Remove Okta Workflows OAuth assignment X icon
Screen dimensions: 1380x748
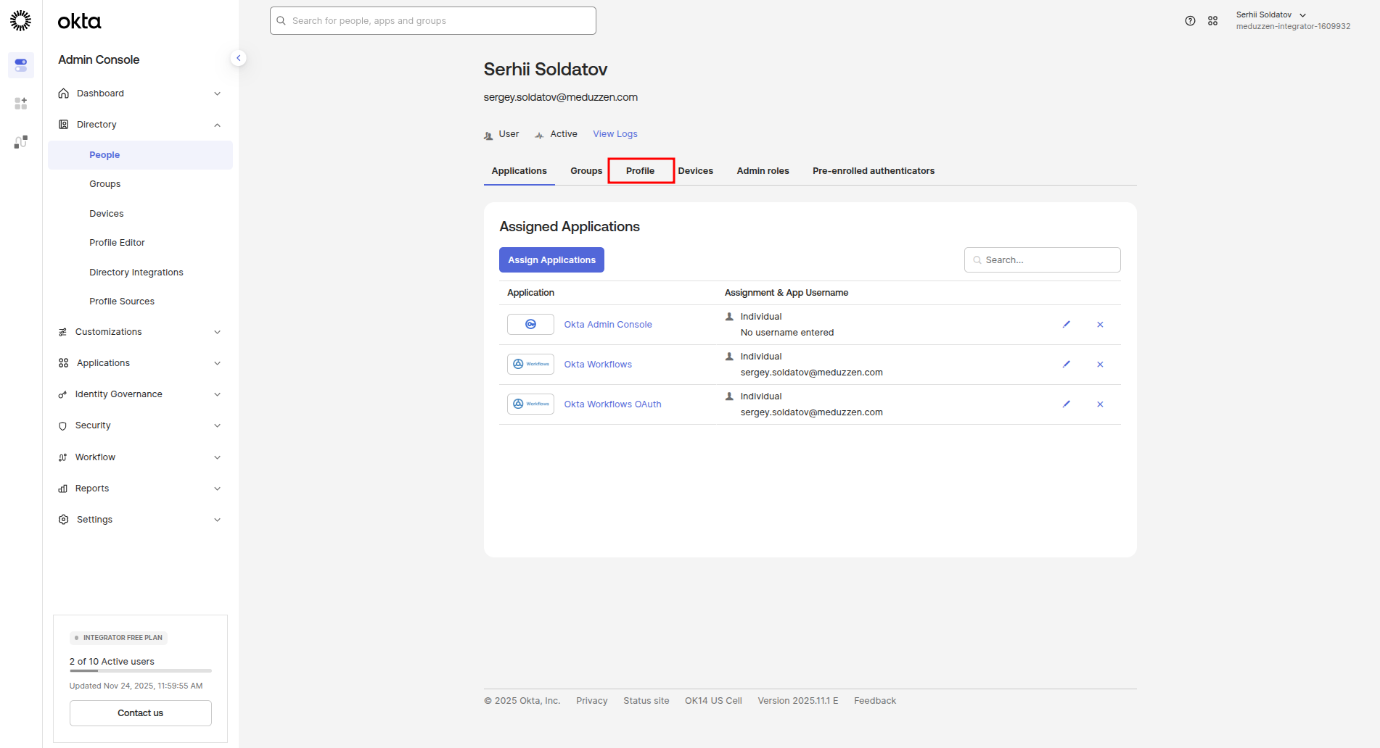(x=1100, y=404)
